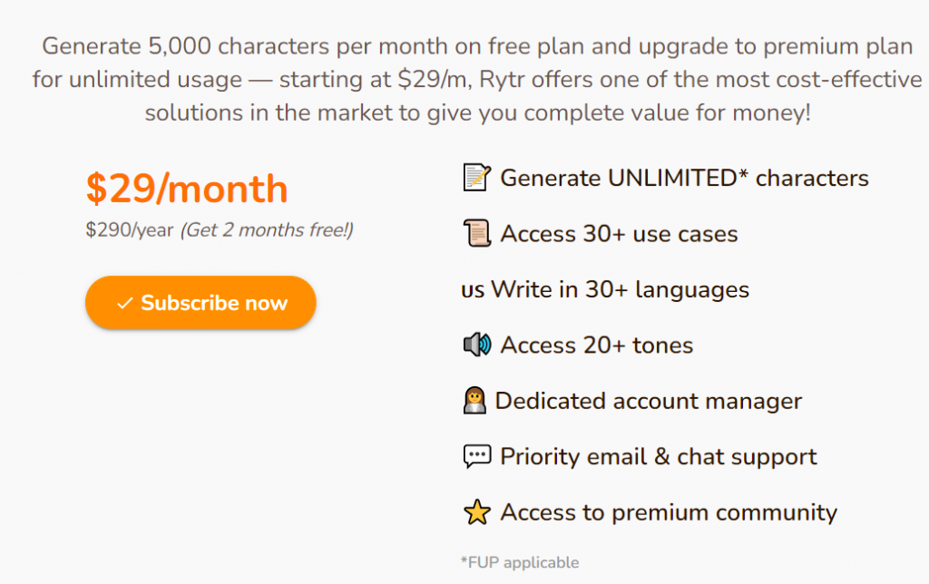Screen dimensions: 929x584
Task: Click the speaker icon next to tones
Action: coord(477,345)
